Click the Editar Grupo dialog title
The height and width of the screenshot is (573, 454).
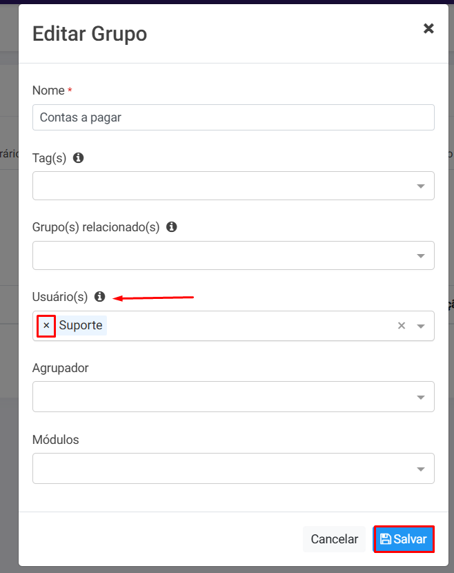pos(90,34)
